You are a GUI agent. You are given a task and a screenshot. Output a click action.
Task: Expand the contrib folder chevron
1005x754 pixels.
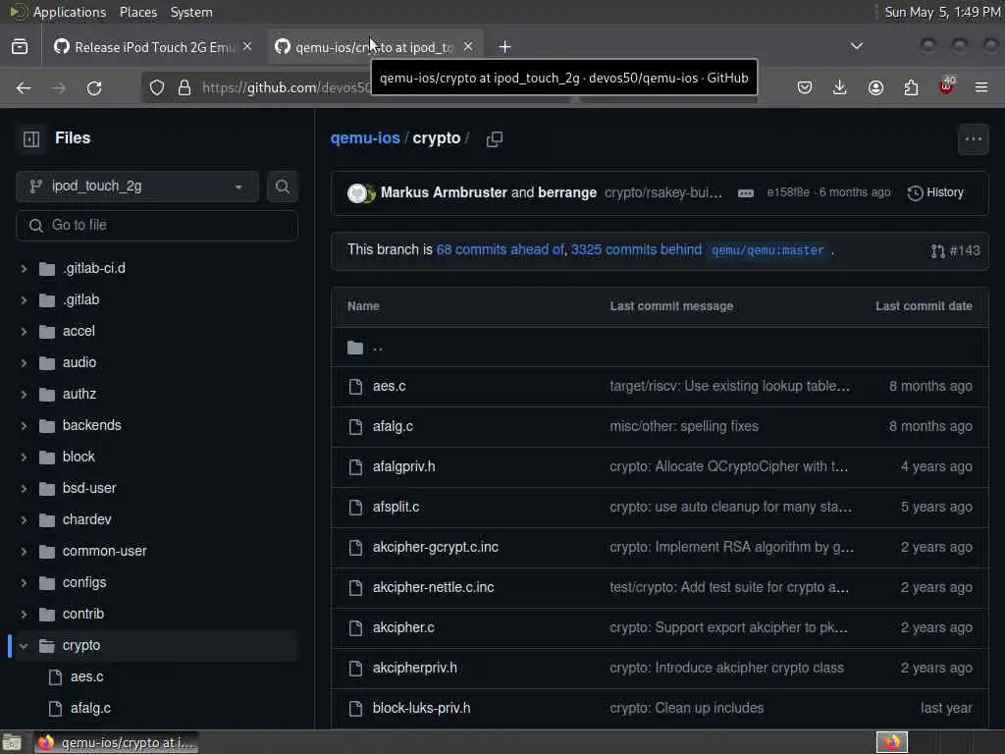click(24, 615)
